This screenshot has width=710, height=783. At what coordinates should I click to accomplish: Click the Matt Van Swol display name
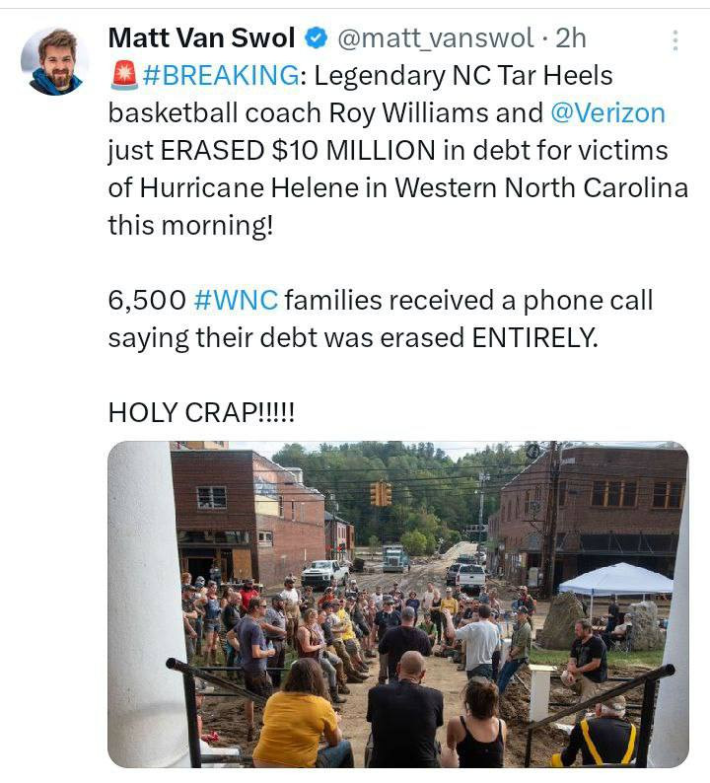coord(201,37)
